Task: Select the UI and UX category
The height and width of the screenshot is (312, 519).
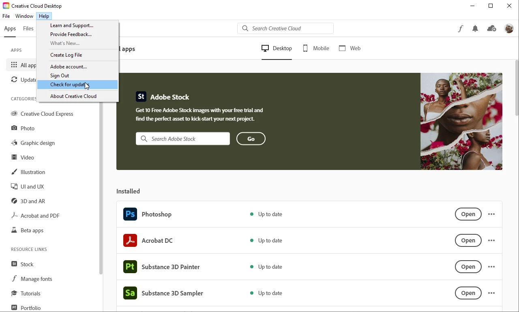Action: (x=28, y=187)
